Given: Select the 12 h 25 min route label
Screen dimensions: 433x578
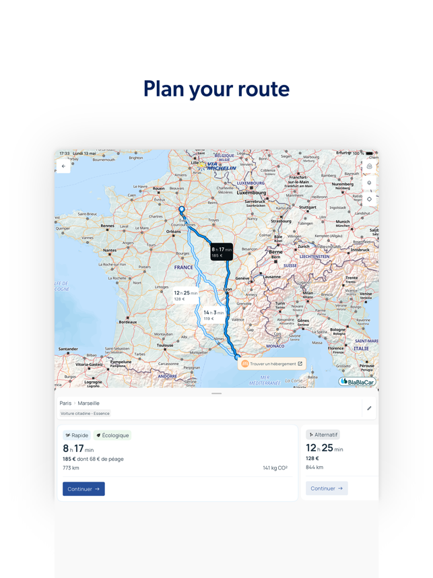Looking at the screenshot, I should click(x=185, y=295).
